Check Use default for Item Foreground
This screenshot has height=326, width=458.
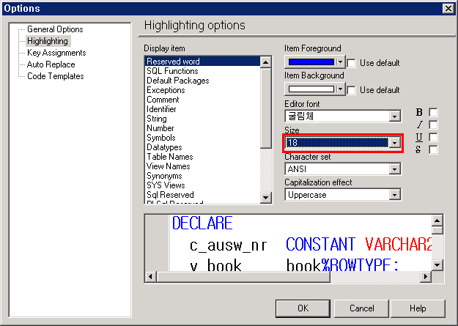pyautogui.click(x=351, y=63)
